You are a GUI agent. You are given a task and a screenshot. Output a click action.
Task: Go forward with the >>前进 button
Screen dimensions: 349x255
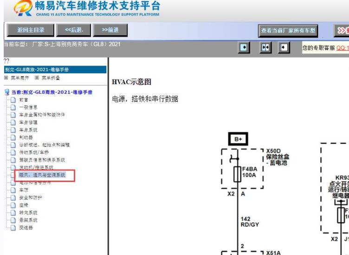(x=110, y=30)
